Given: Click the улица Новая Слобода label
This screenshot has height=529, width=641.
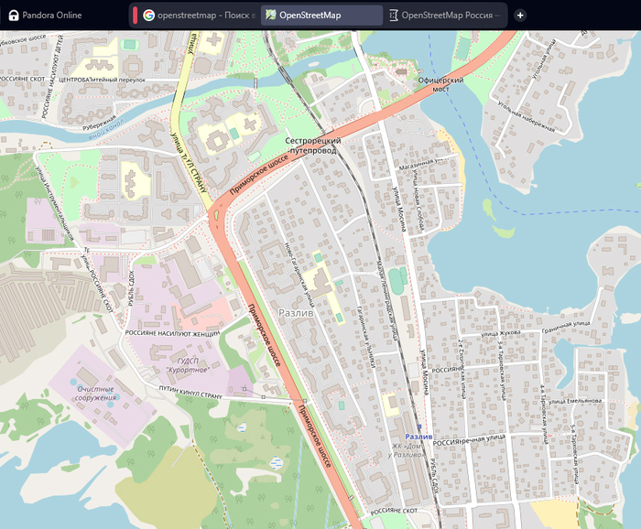Looking at the screenshot, I should 418,200.
